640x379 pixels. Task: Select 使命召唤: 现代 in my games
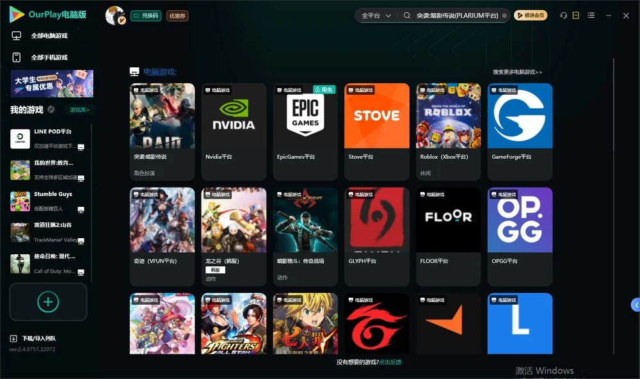coord(48,264)
